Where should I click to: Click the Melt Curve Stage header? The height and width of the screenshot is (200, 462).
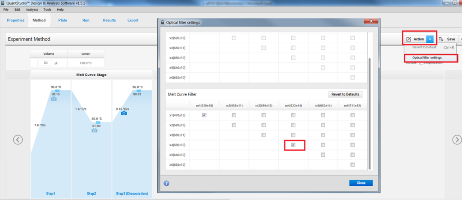(92, 75)
